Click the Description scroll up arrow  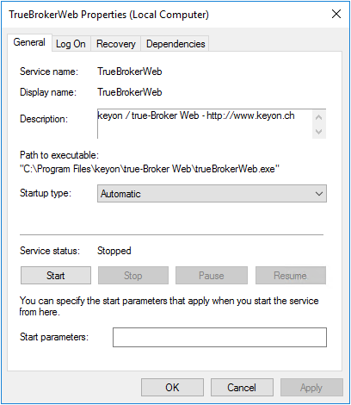(x=319, y=117)
